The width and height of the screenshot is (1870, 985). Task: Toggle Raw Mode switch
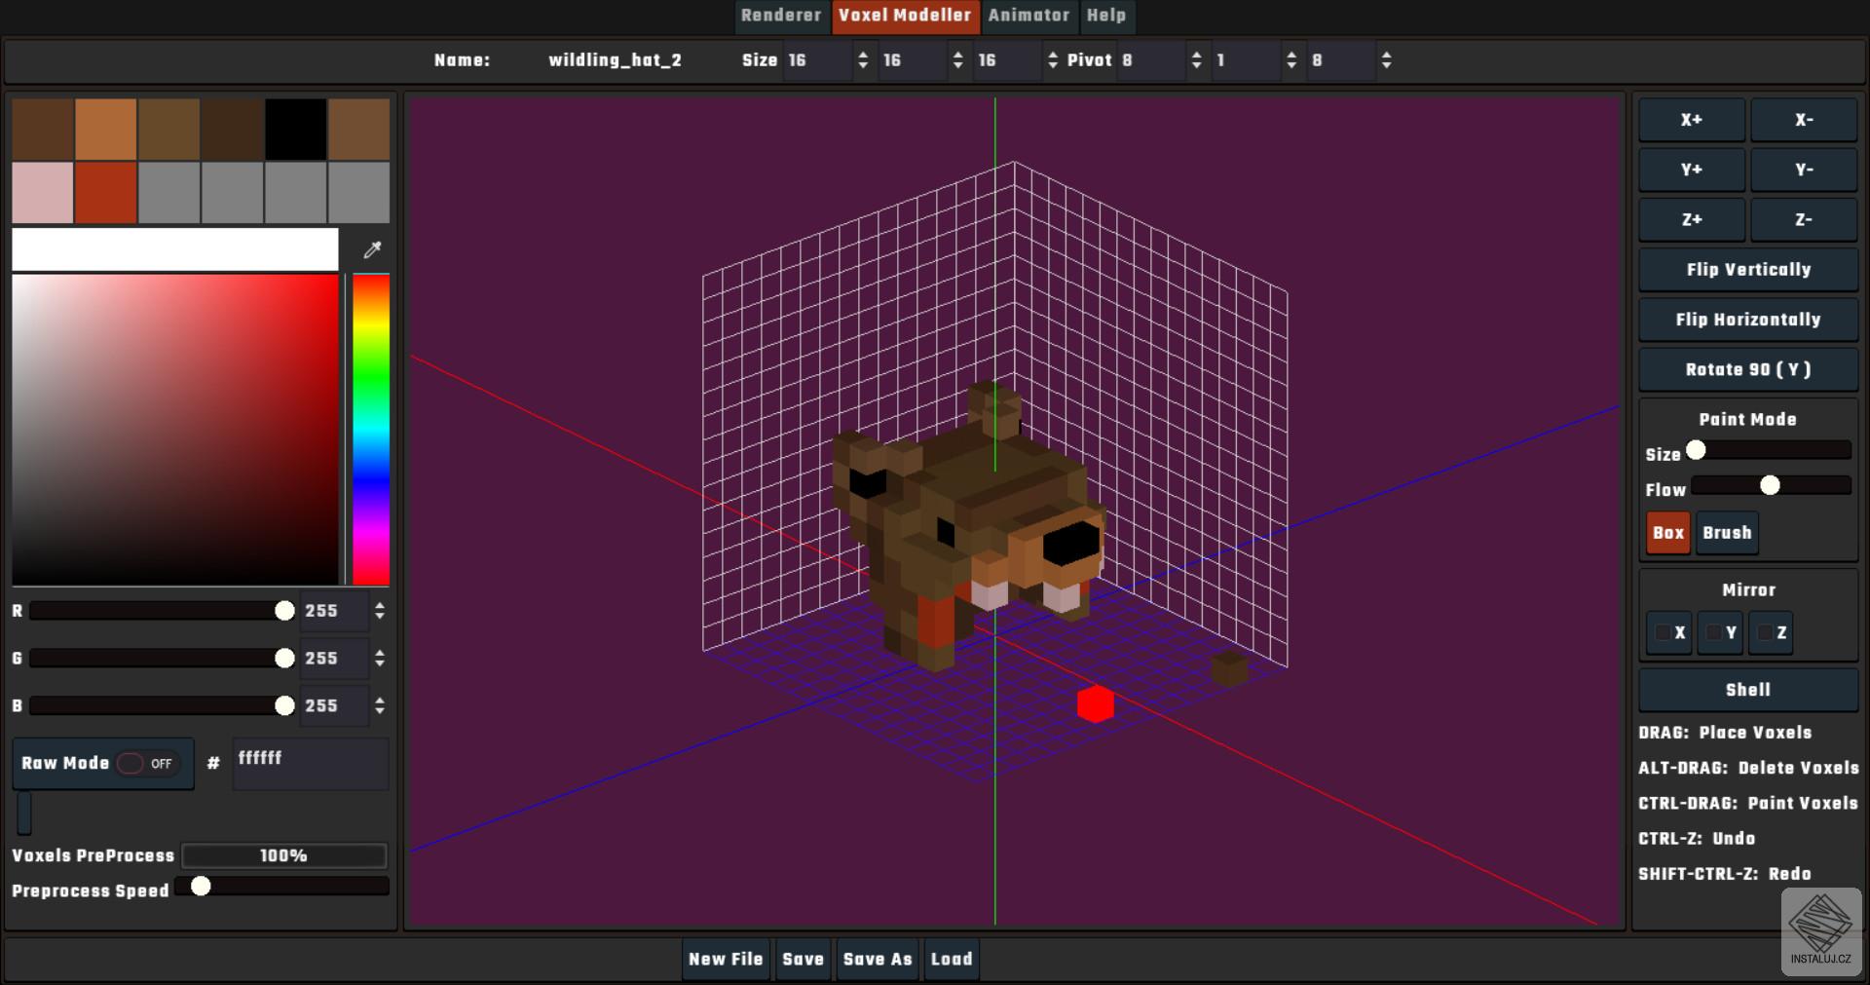tap(148, 763)
